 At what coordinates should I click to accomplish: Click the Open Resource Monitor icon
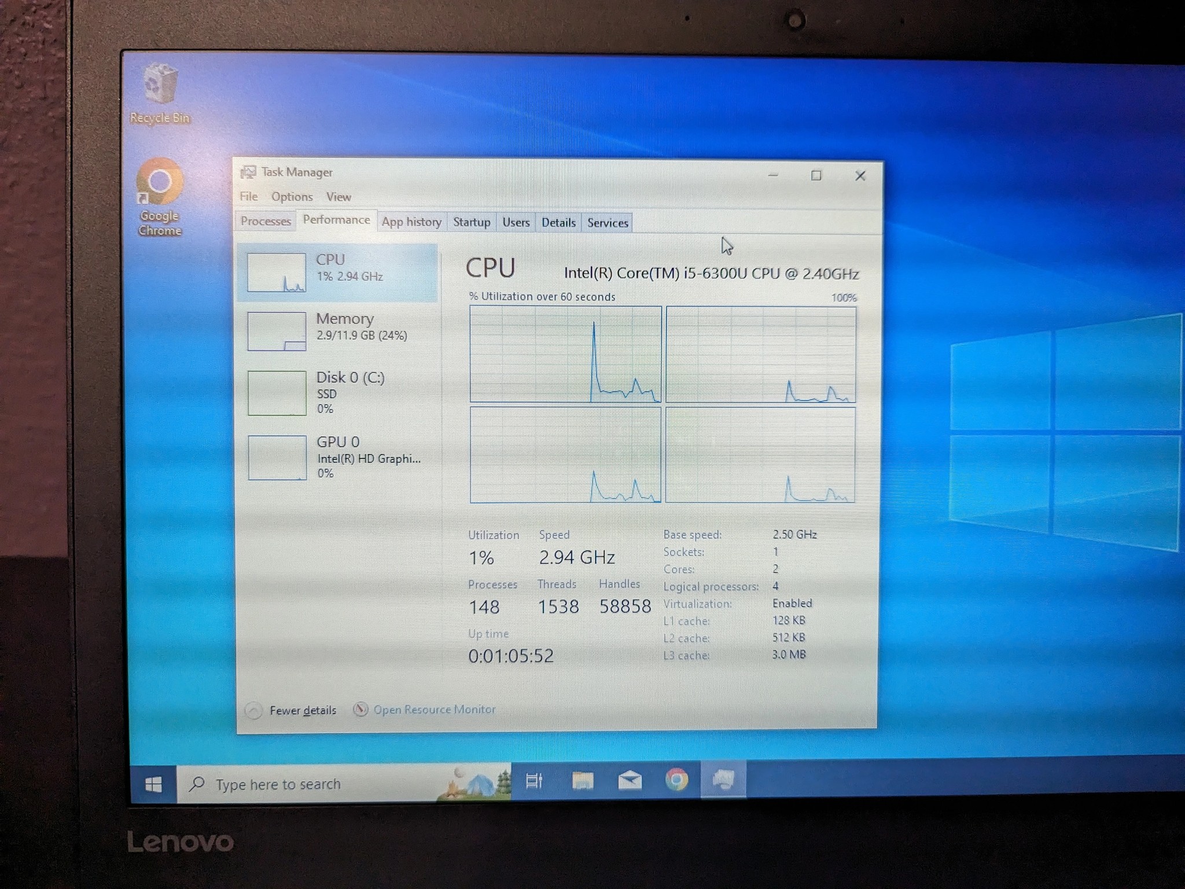coord(360,709)
